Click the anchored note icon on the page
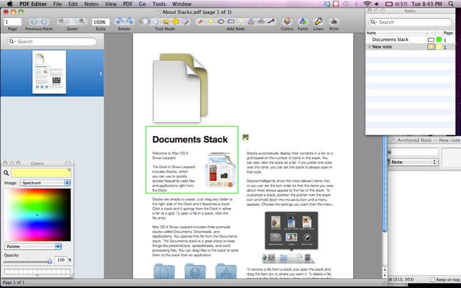Image resolution: width=461 pixels, height=288 pixels. [245, 137]
